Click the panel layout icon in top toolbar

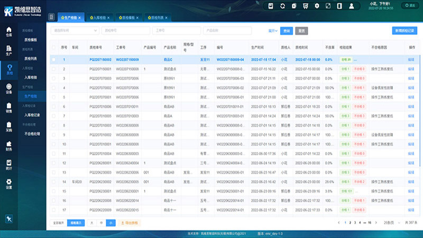pyautogui.click(x=339, y=6)
